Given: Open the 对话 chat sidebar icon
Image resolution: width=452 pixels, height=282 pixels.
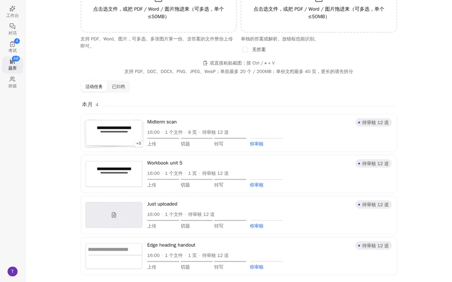Looking at the screenshot, I should click(x=12, y=29).
